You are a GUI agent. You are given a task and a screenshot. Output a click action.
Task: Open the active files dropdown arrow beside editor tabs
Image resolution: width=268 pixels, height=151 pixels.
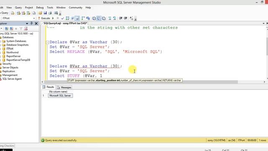pos(263,23)
